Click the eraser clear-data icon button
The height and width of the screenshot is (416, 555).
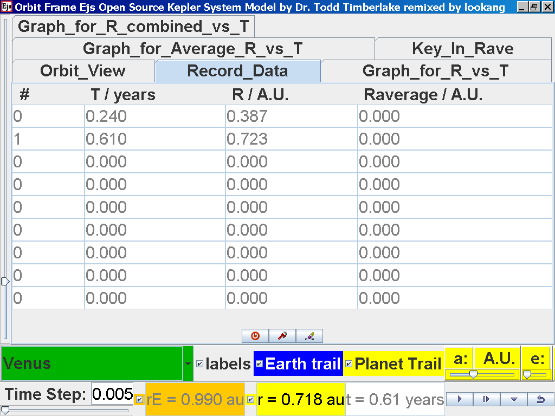point(309,336)
